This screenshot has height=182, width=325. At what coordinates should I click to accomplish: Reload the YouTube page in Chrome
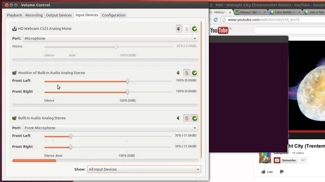216,20
